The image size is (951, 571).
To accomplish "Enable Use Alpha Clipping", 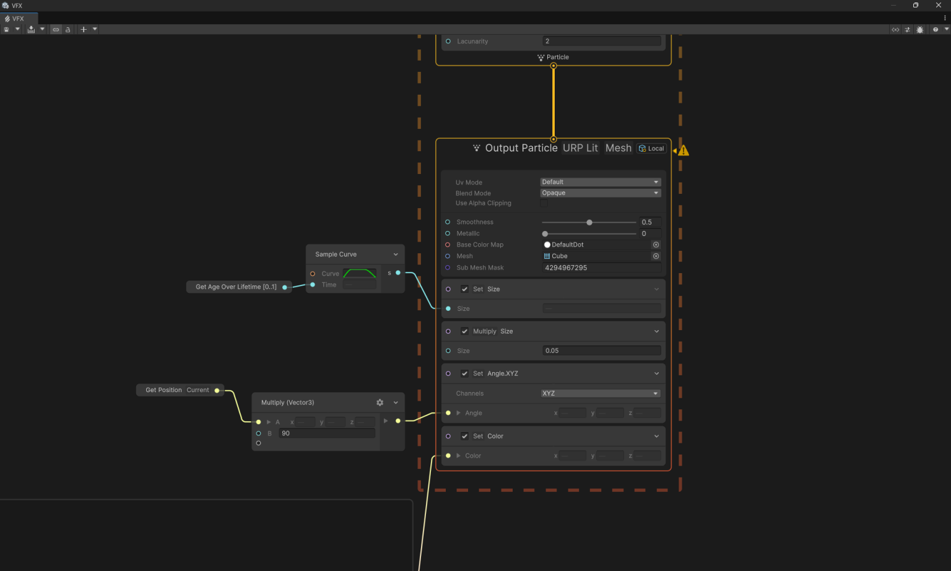I will 544,203.
